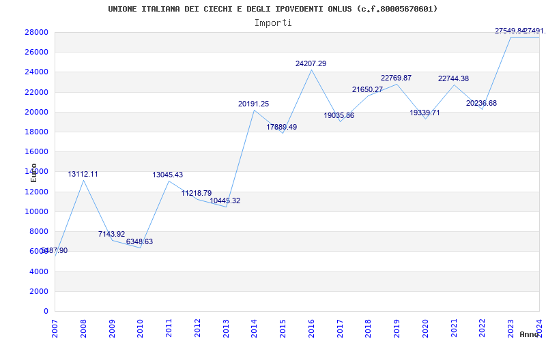Click the x-axis year label 2023
This screenshot has height=341, width=546.
(511, 329)
